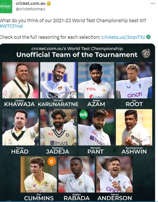The width and height of the screenshot is (158, 202).
Task: Open the @cricketcomau handle
Action: 30,9
